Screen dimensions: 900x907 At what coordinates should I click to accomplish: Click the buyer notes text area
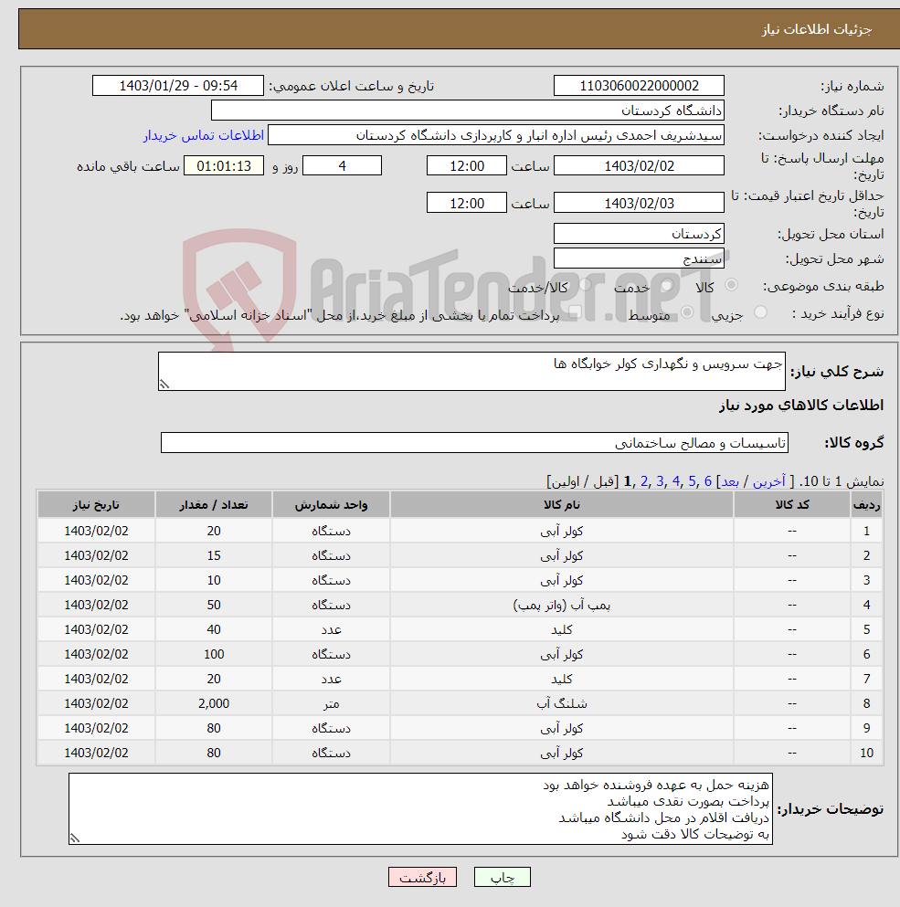[x=421, y=808]
